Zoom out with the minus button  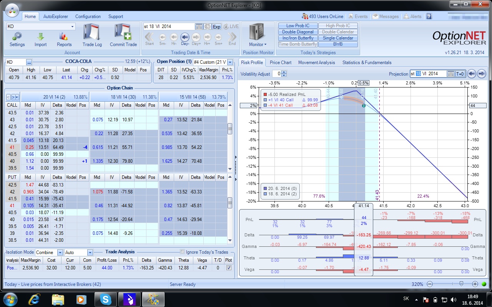click(430, 284)
